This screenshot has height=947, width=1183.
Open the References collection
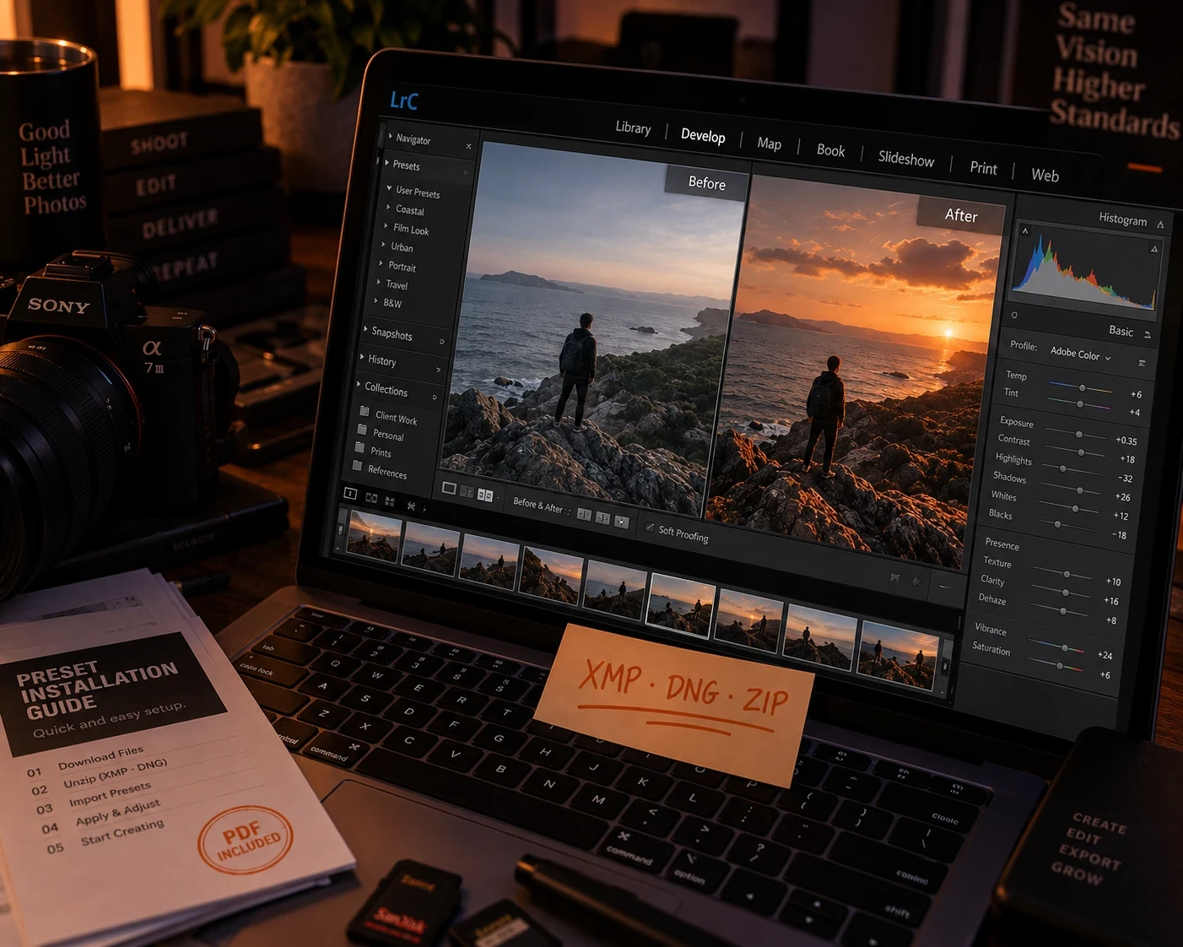click(387, 473)
